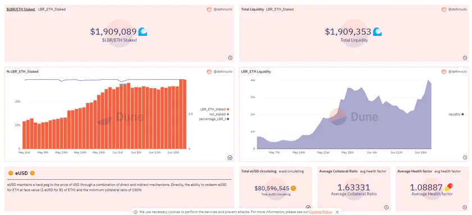Toggle not_staked legend series

pyautogui.click(x=219, y=115)
